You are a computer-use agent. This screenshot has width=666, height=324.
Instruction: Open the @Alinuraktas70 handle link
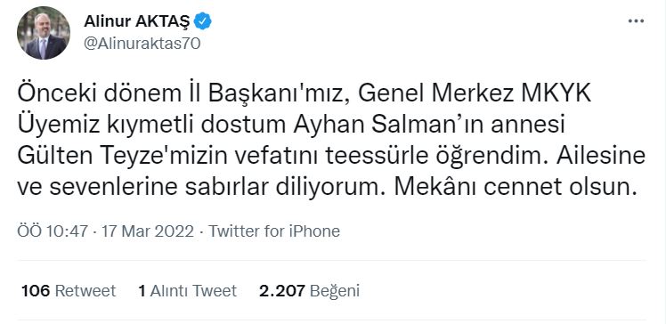(x=142, y=44)
